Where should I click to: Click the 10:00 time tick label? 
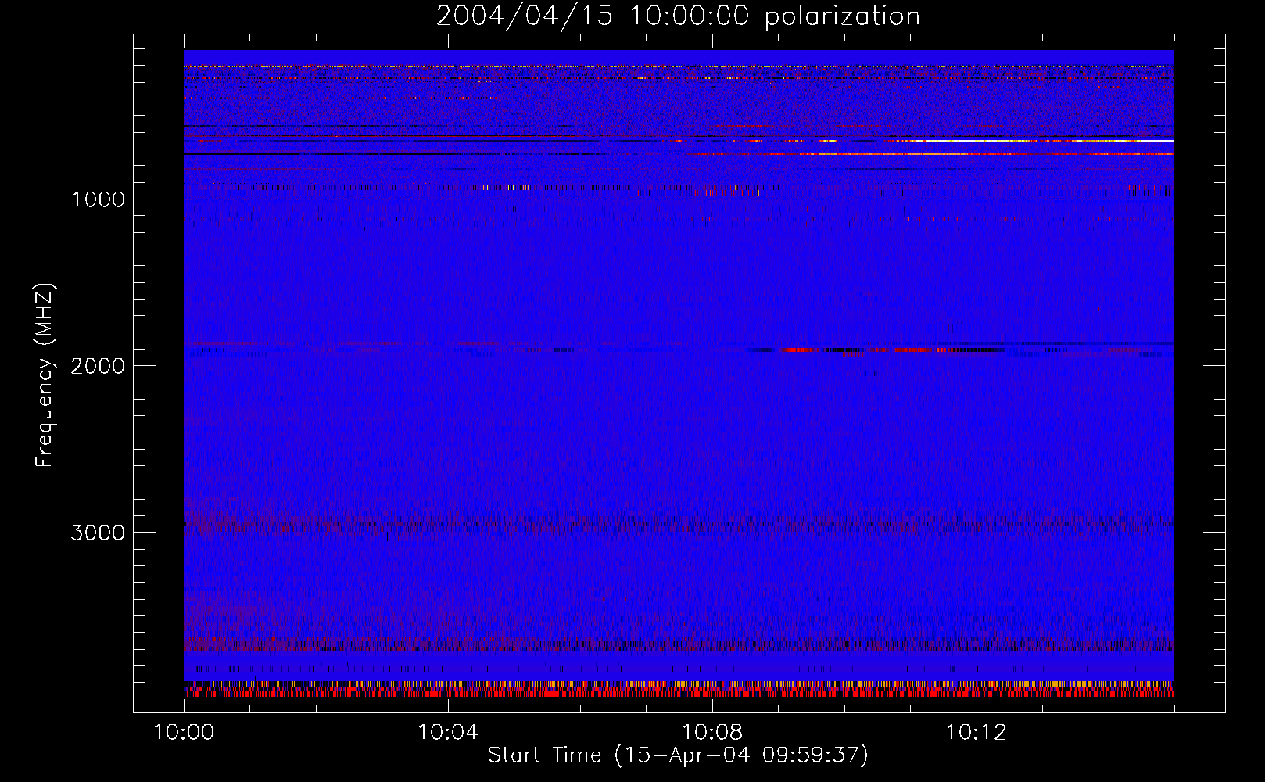tap(184, 733)
